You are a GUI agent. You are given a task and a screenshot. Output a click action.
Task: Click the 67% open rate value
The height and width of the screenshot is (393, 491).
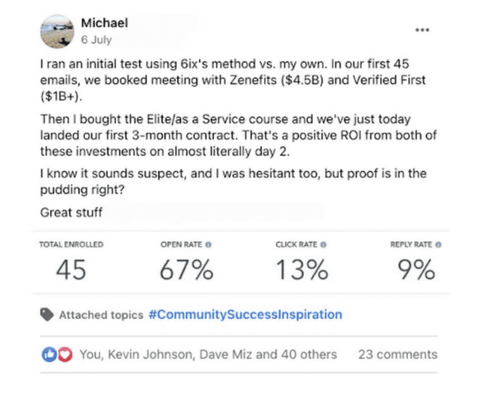tap(187, 269)
